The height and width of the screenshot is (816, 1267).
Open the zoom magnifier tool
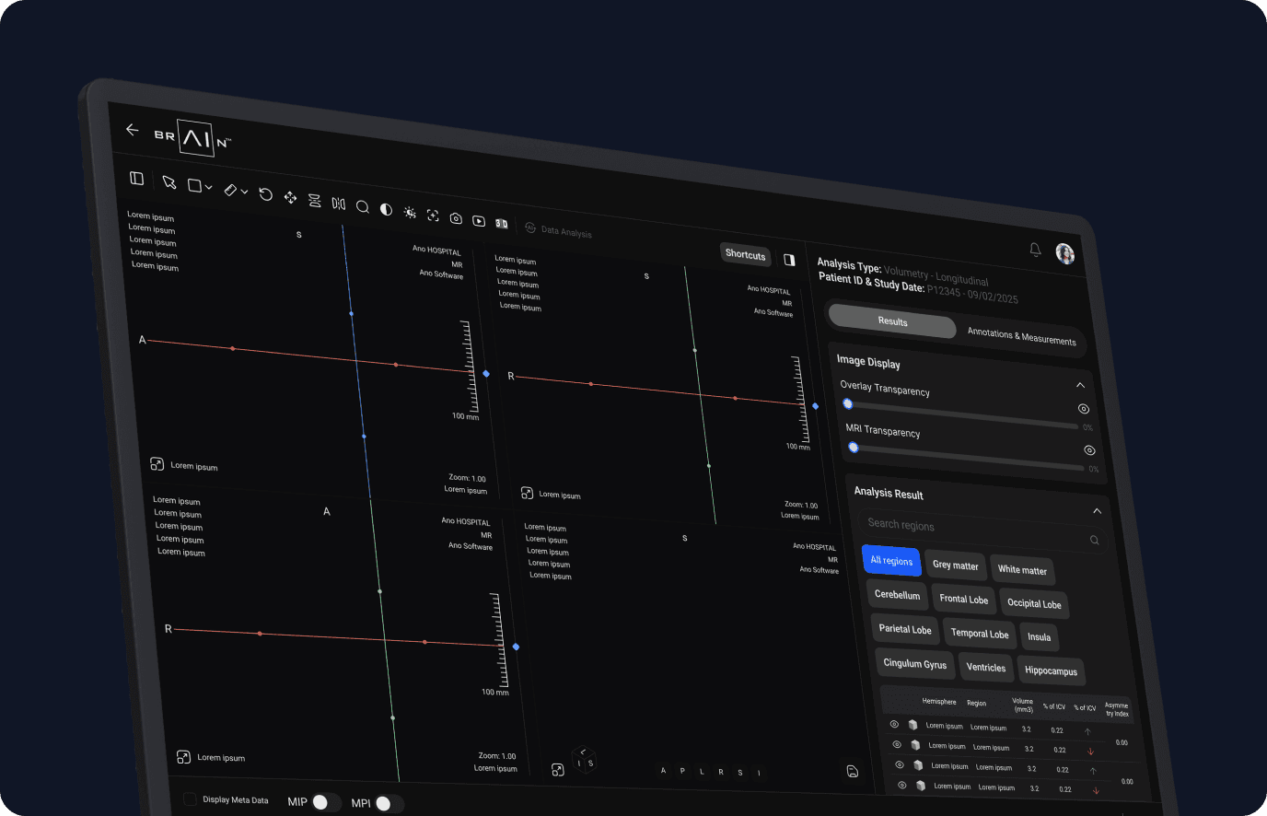[363, 205]
